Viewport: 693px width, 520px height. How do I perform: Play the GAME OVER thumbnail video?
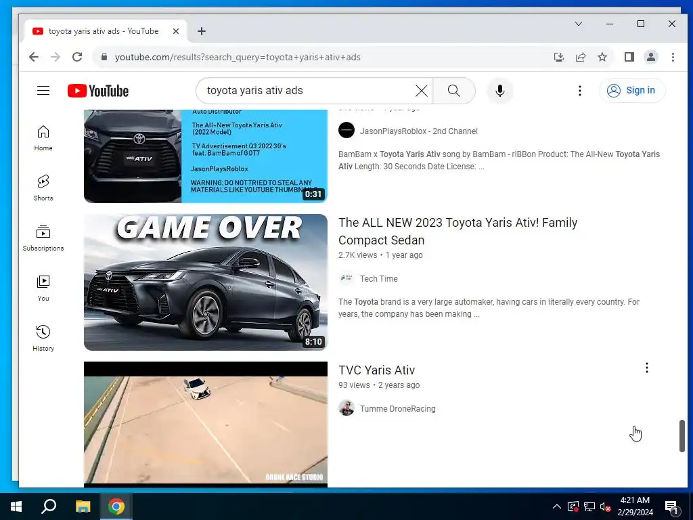pyautogui.click(x=206, y=282)
